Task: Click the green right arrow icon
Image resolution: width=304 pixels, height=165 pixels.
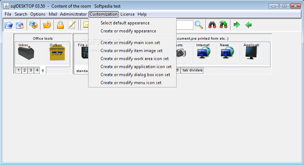Action: 237,25
